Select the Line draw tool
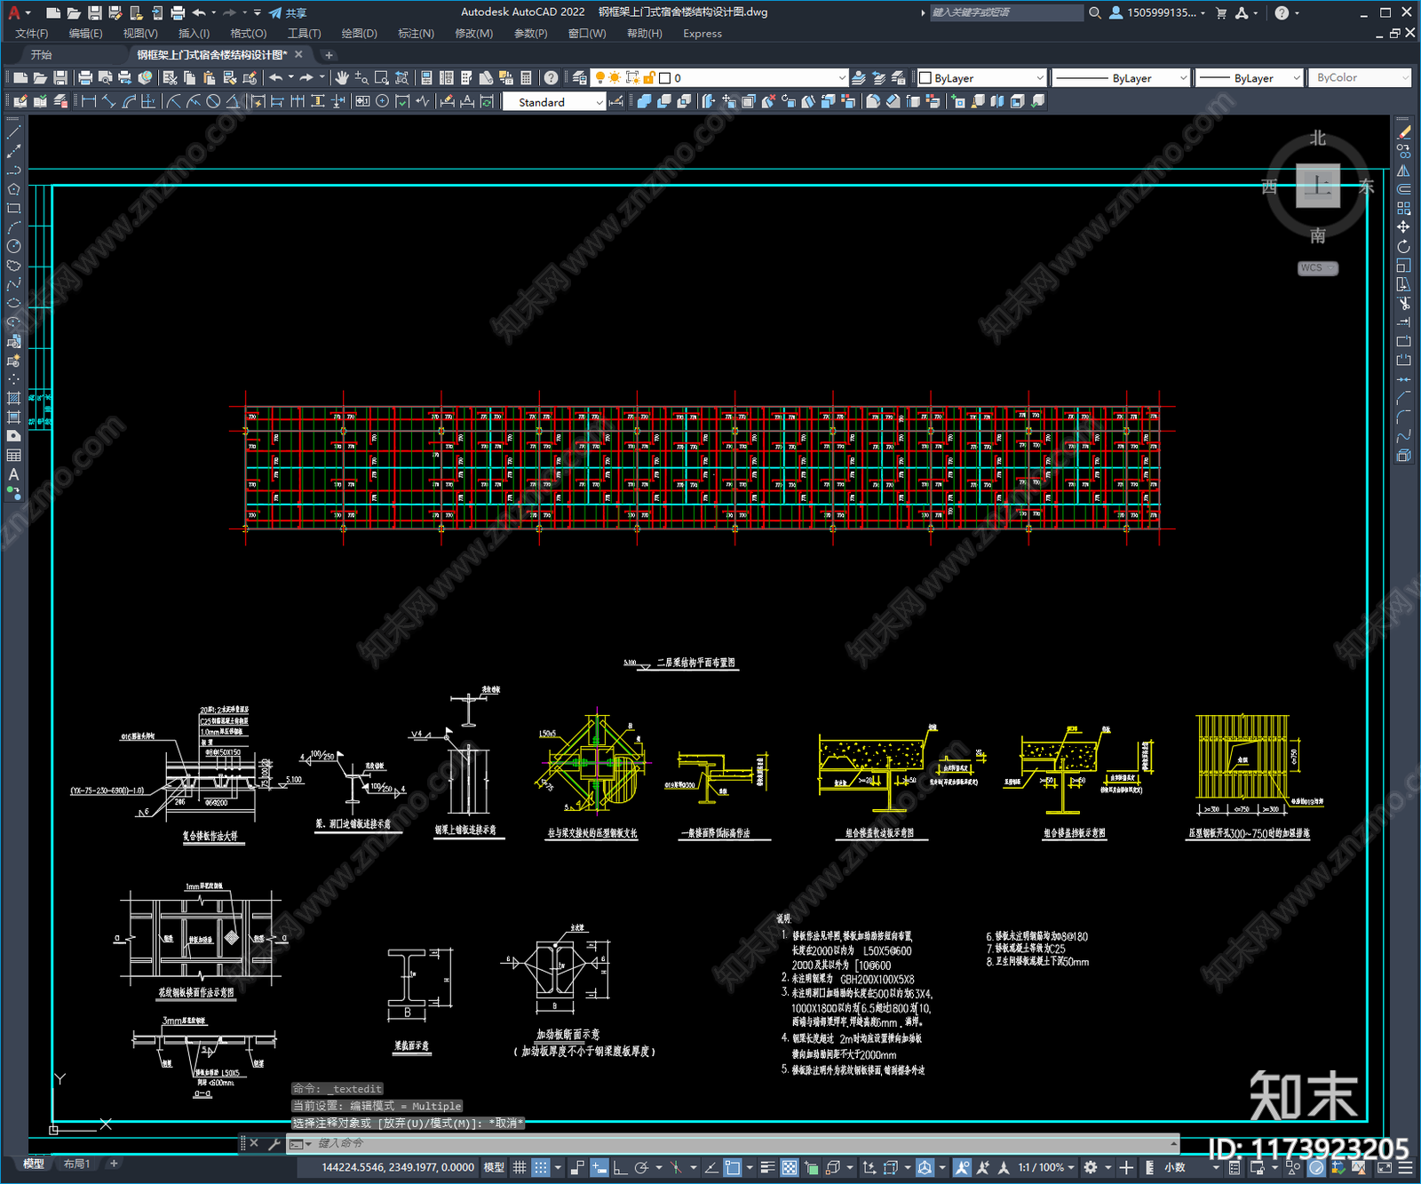The width and height of the screenshot is (1421, 1184). click(13, 131)
